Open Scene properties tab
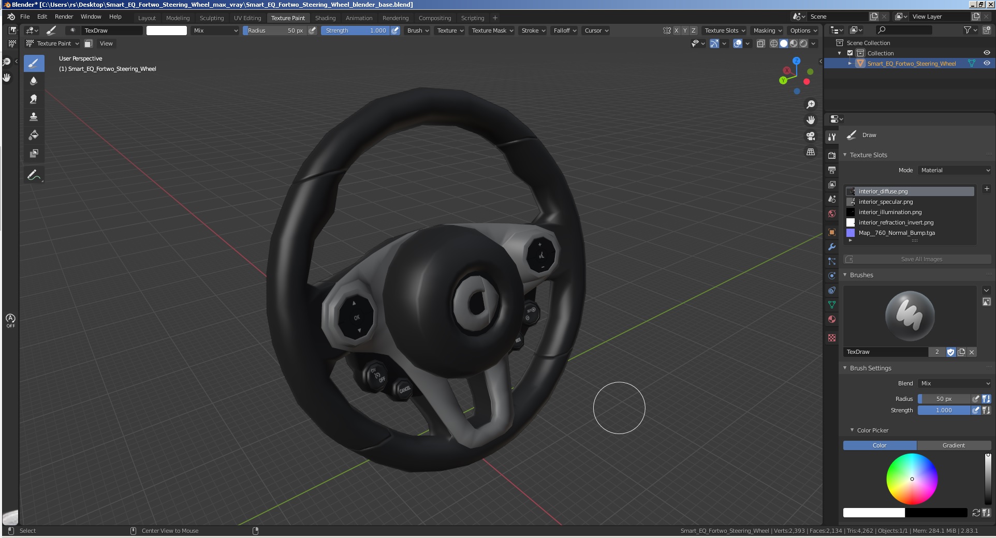996x538 pixels. (832, 199)
